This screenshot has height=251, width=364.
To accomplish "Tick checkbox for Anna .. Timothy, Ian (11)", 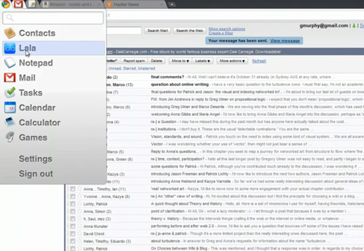I will [x=73, y=189].
